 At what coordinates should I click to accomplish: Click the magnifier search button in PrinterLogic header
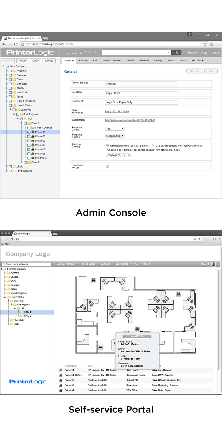(x=176, y=52)
